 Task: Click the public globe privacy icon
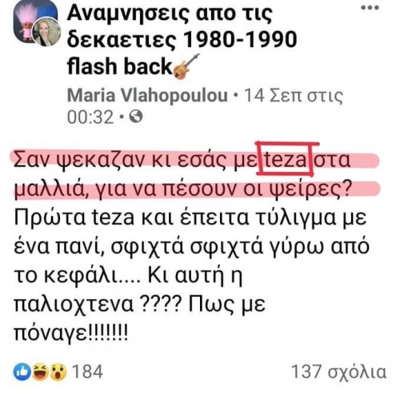coord(136,117)
